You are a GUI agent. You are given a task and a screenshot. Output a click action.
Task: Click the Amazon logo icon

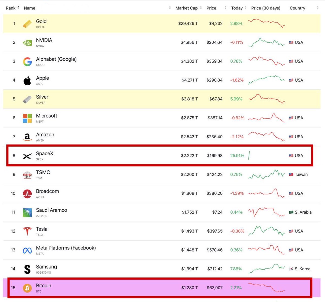[x=27, y=137]
